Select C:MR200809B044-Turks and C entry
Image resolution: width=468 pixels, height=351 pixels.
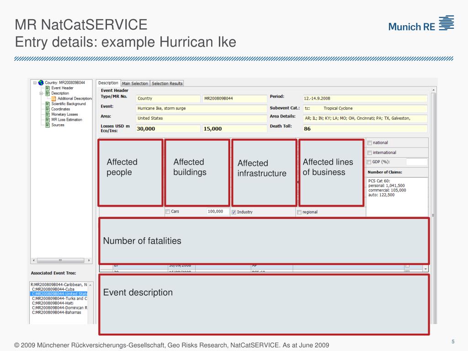[59, 298]
